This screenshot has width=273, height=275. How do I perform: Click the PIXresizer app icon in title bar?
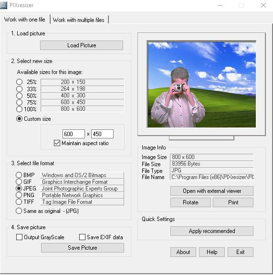(3, 5)
